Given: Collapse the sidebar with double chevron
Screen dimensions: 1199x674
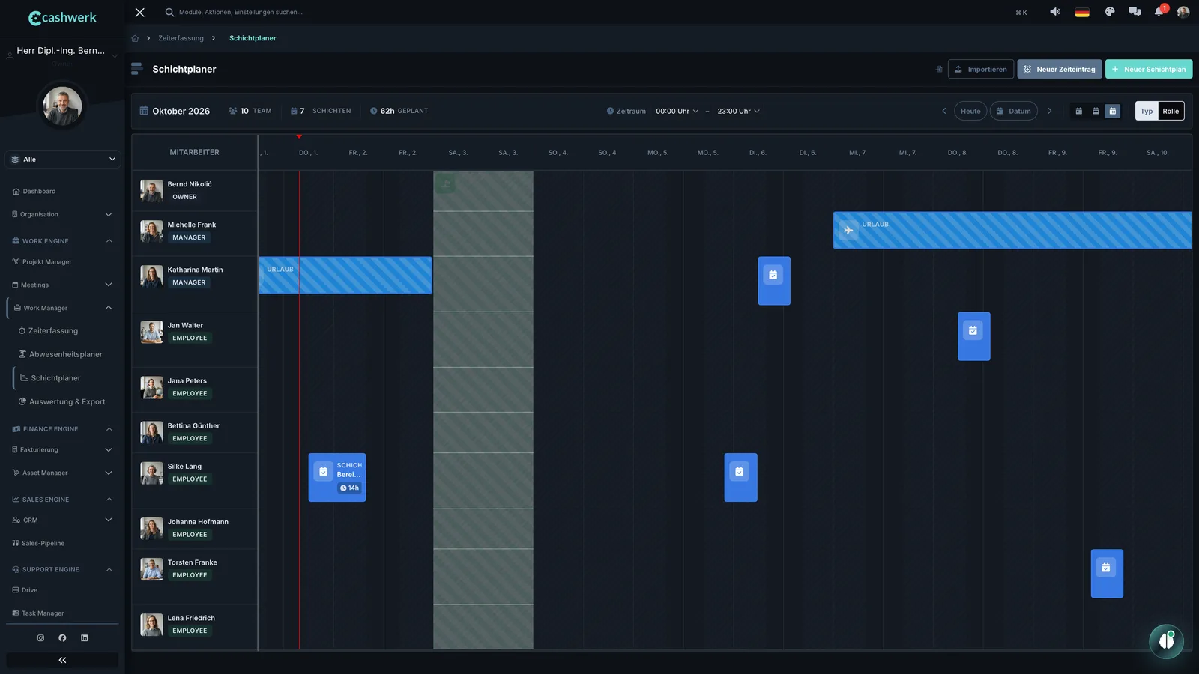Looking at the screenshot, I should 62,660.
